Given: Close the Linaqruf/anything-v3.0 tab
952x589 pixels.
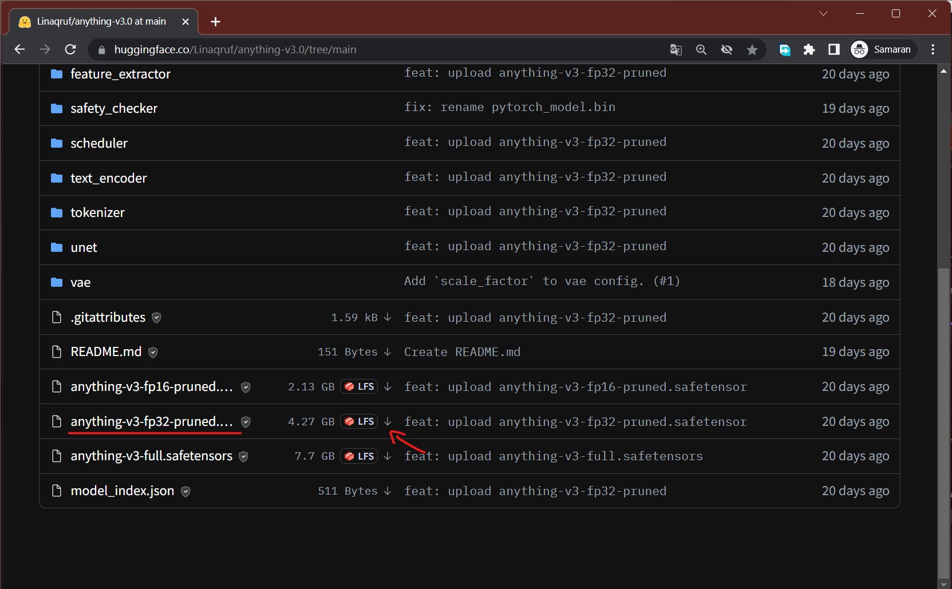Looking at the screenshot, I should [x=185, y=22].
